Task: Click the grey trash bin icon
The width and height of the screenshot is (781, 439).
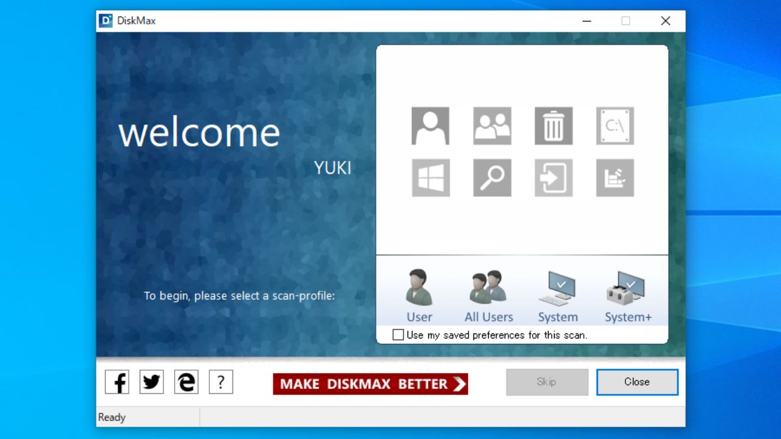Action: click(553, 126)
